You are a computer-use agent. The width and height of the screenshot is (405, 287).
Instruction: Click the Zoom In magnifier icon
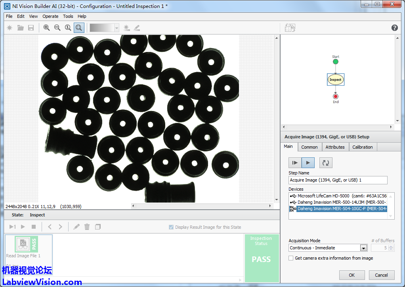pyautogui.click(x=47, y=28)
